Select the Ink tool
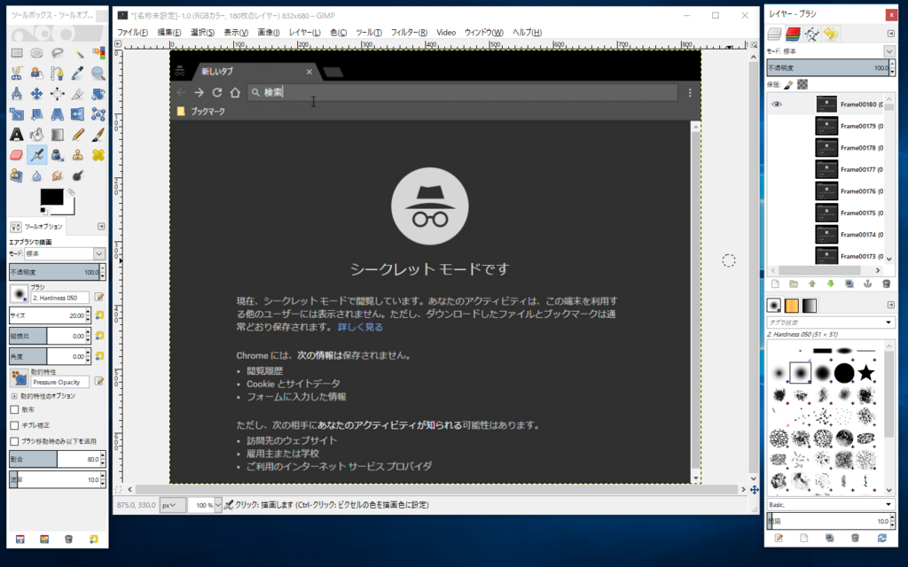Viewport: 908px width, 567px height. tap(58, 155)
